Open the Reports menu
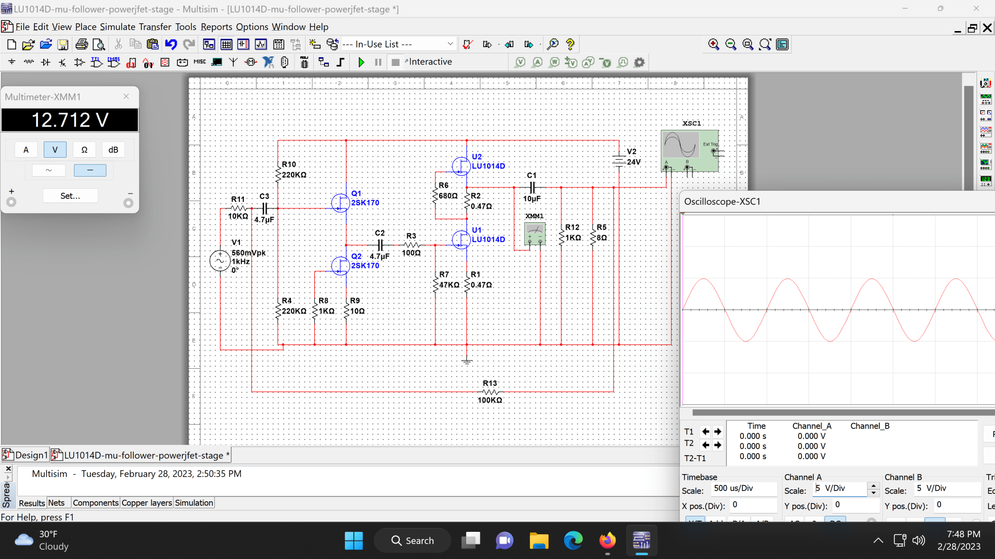Screen dimensions: 995x559 (217, 27)
